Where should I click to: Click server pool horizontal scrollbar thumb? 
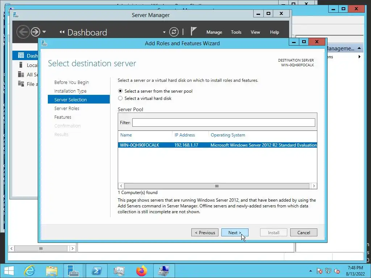tap(217, 186)
